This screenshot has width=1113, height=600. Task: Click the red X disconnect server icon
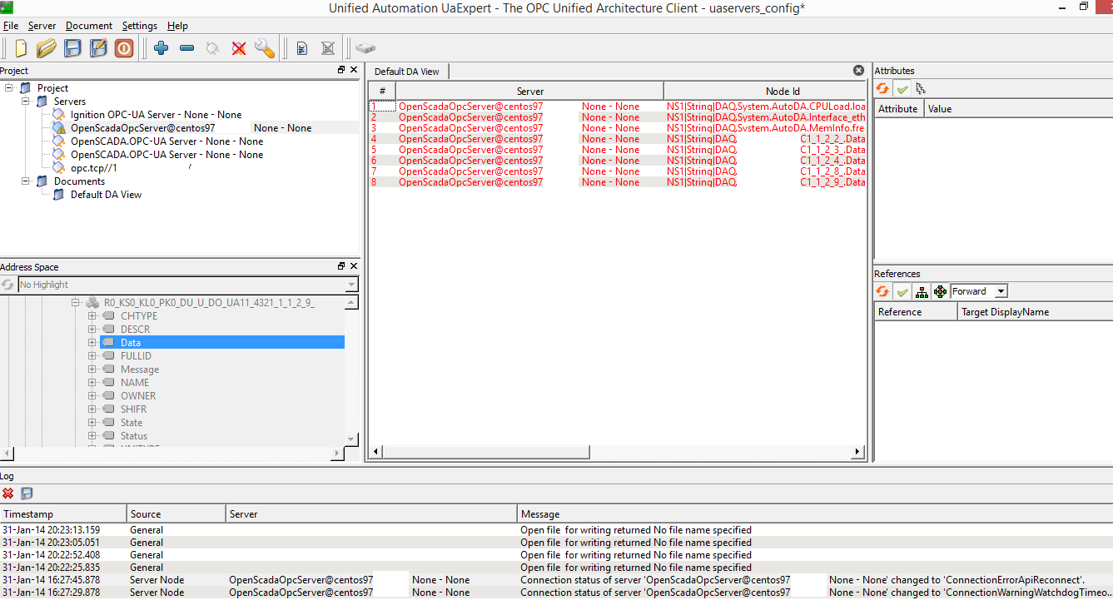click(239, 48)
